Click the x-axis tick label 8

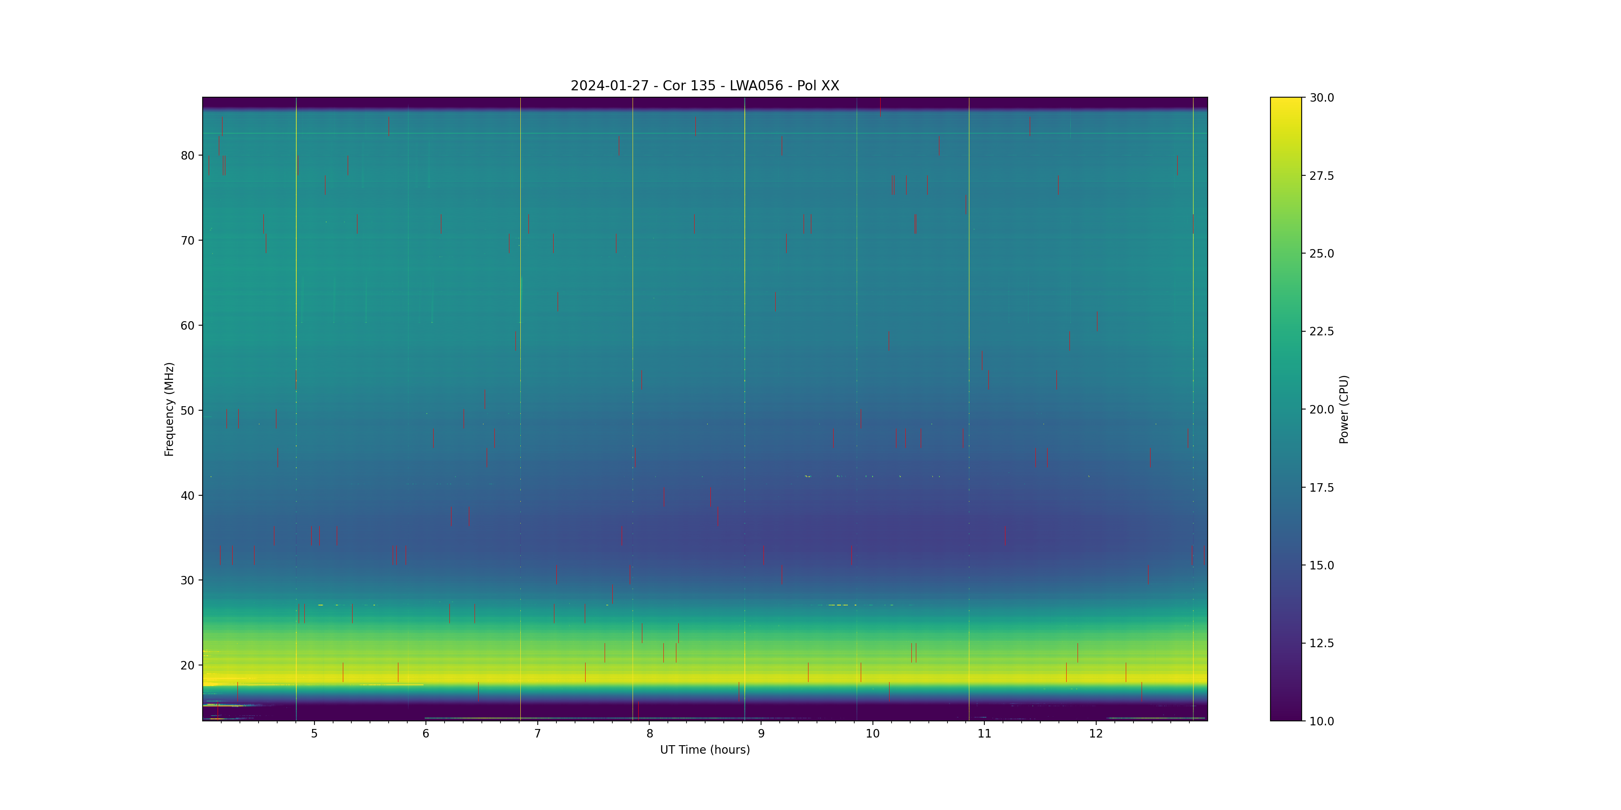click(649, 733)
